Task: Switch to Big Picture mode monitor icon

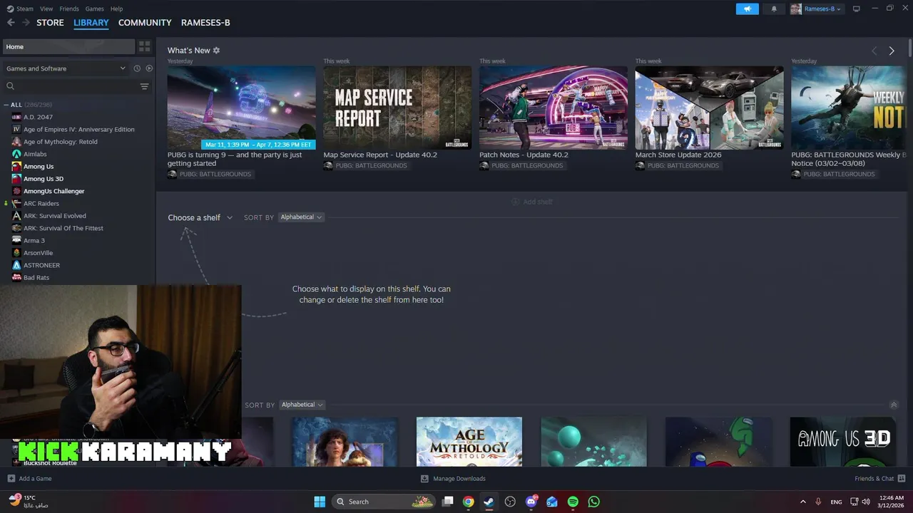Action: point(857,9)
